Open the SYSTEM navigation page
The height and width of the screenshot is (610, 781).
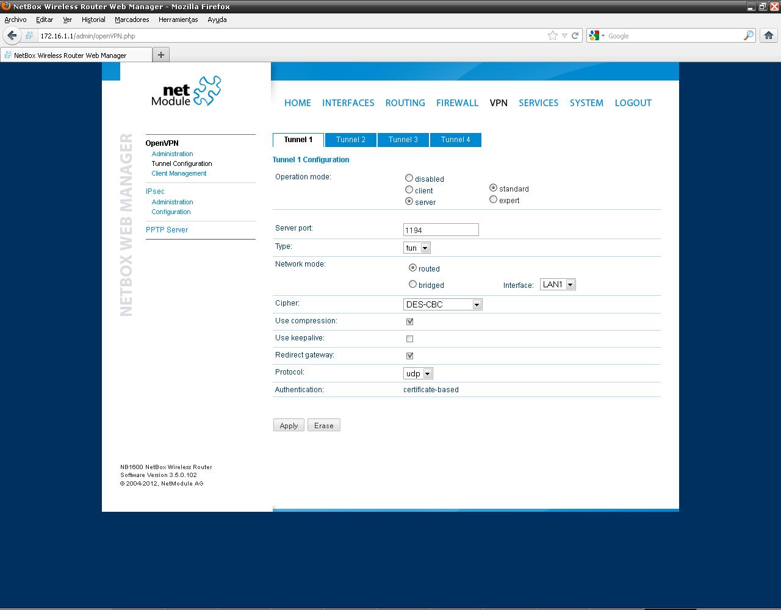coord(586,103)
